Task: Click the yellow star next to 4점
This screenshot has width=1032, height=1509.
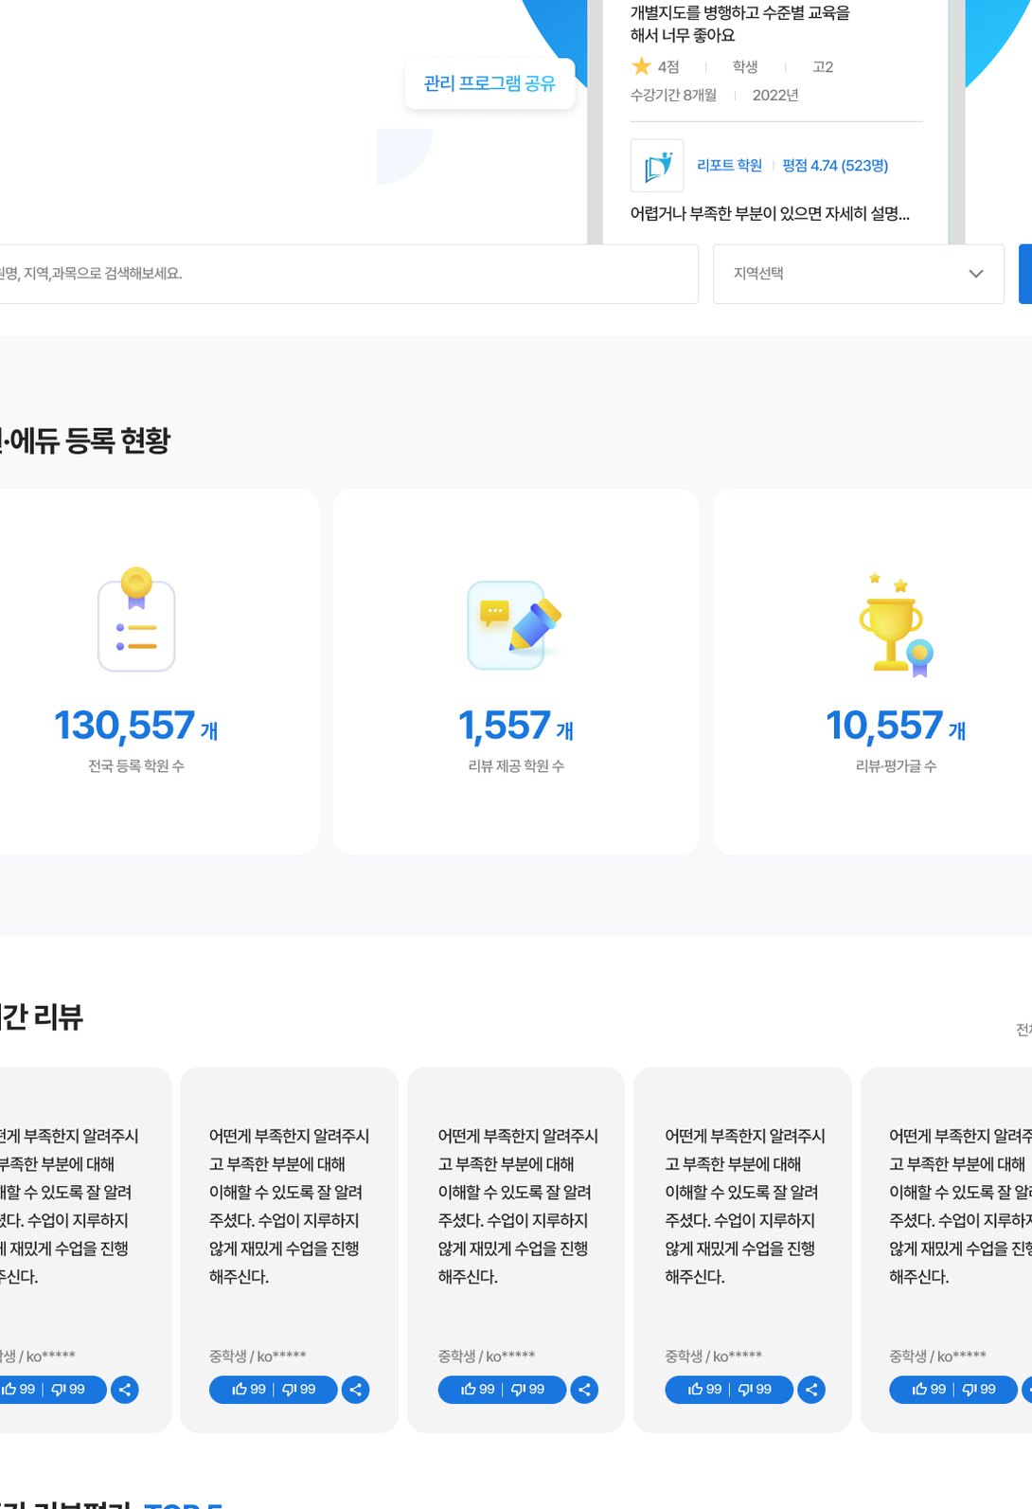Action: point(641,66)
